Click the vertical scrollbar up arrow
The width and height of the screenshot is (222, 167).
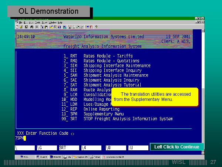point(202,32)
